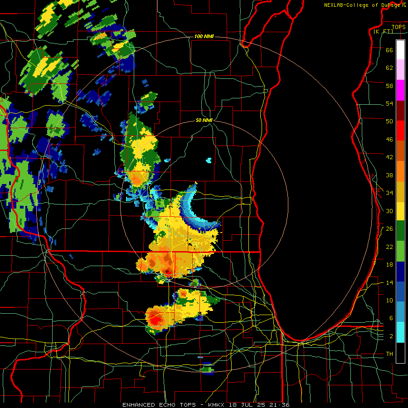
Task: Click the light pink legend swatch
Action: click(400, 69)
